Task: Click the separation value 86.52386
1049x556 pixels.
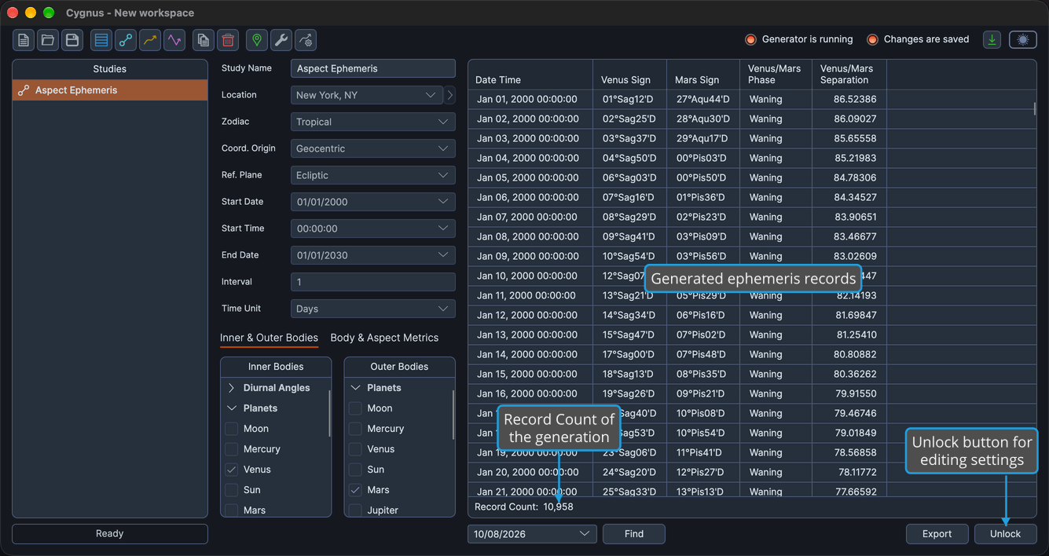Action: (855, 99)
